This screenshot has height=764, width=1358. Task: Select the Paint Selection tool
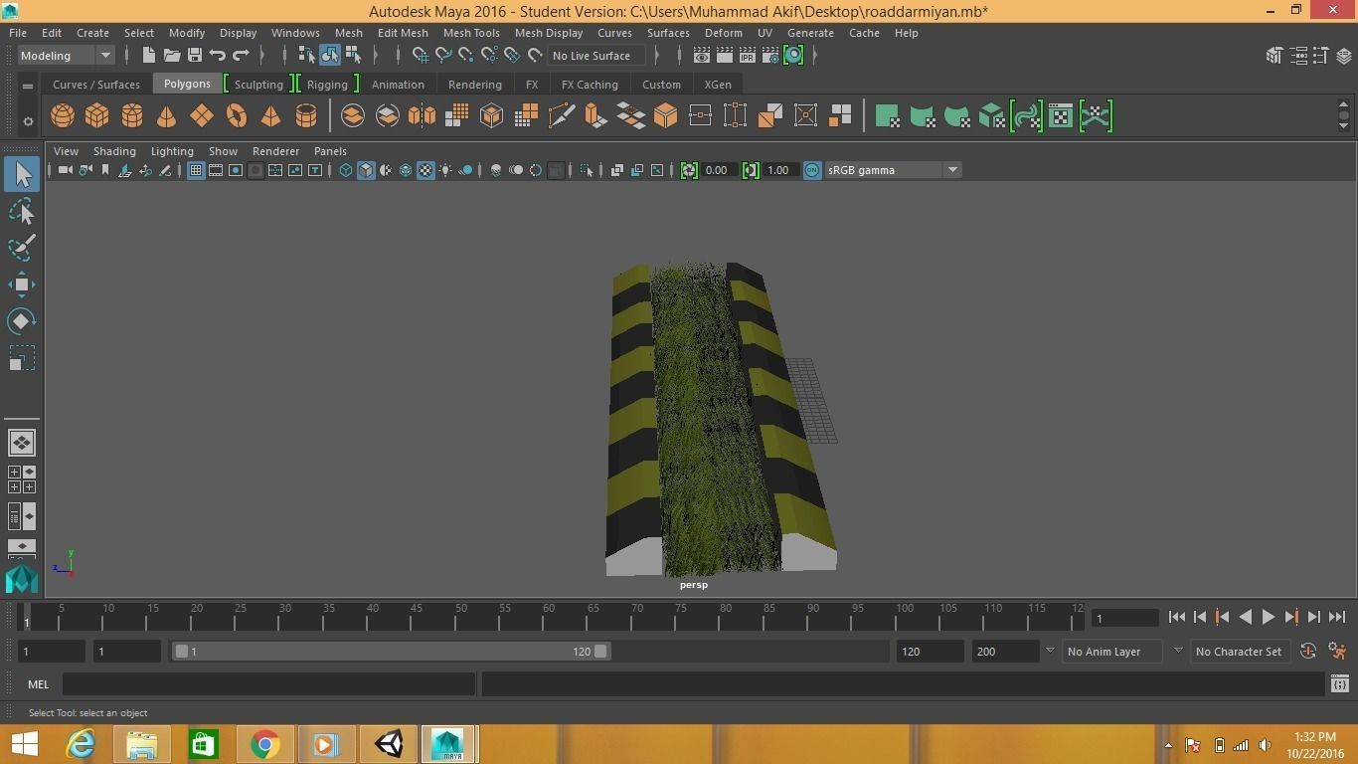click(x=22, y=248)
